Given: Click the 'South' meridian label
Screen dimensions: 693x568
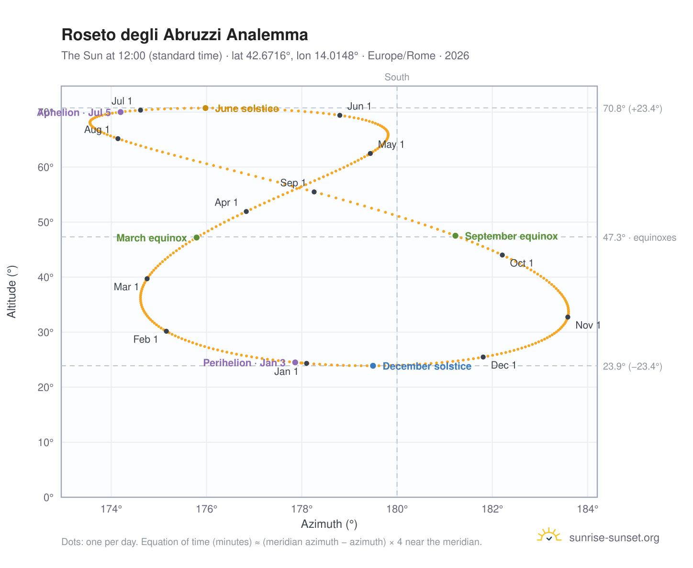Looking at the screenshot, I should [397, 77].
